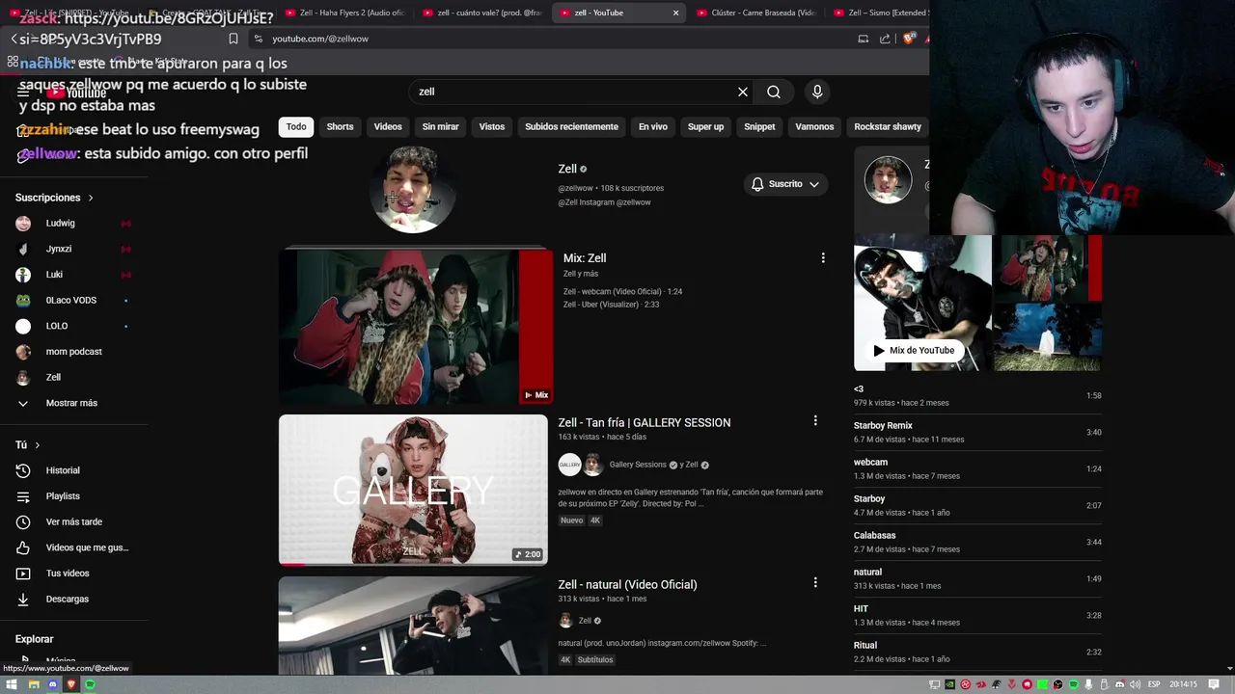
Task: Open Discord from the taskbar
Action: click(x=52, y=684)
